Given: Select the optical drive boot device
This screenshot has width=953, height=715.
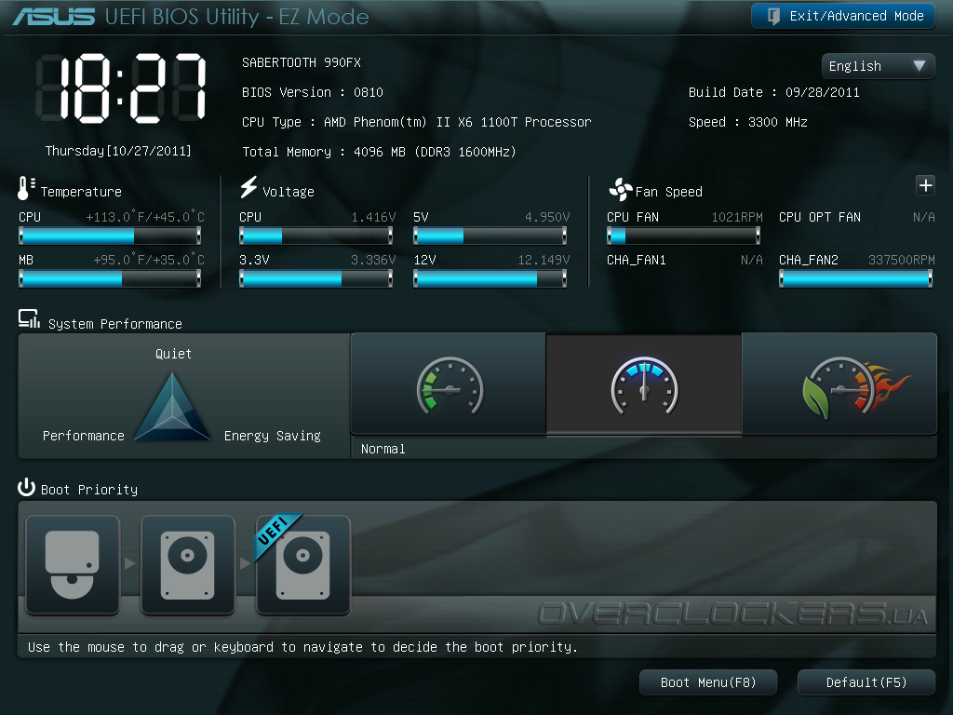Looking at the screenshot, I should 73,565.
